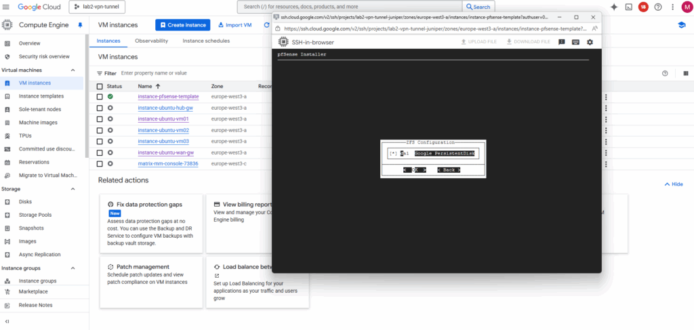Open SSH-in-browser settings gear
The width and height of the screenshot is (694, 330).
(590, 42)
